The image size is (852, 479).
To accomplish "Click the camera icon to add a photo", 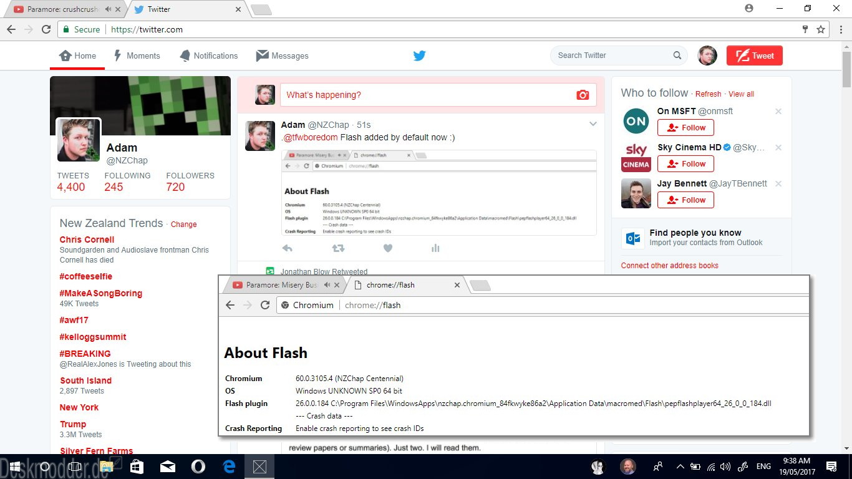I will (x=583, y=95).
